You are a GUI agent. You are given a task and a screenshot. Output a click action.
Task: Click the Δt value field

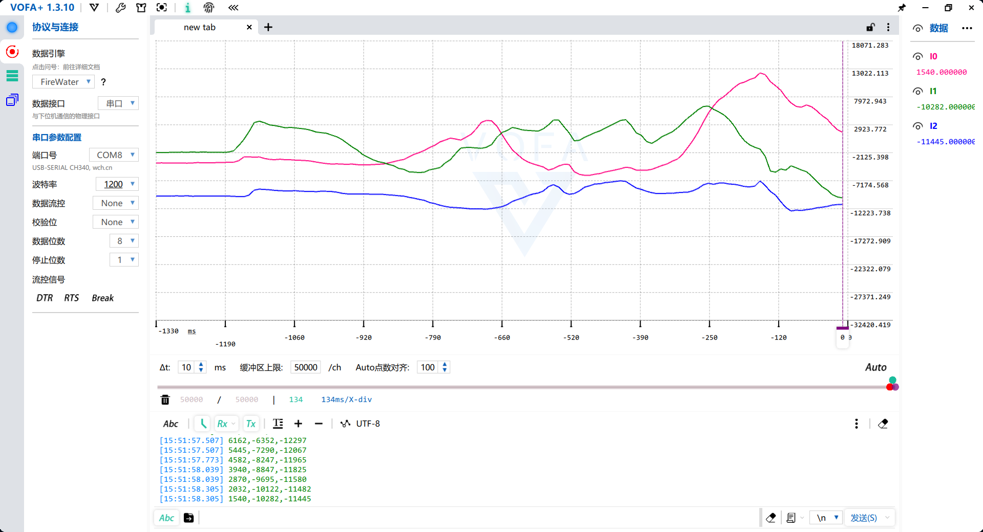[x=186, y=367]
